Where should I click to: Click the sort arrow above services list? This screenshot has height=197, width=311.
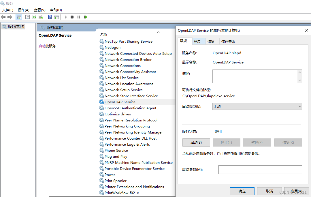158,32
